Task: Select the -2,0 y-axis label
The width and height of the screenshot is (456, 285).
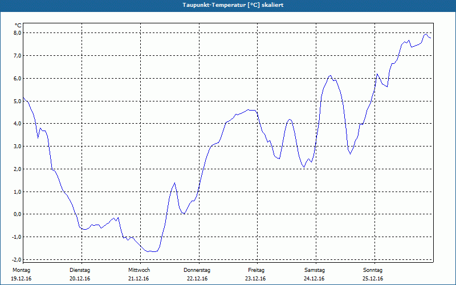Action: pos(17,259)
